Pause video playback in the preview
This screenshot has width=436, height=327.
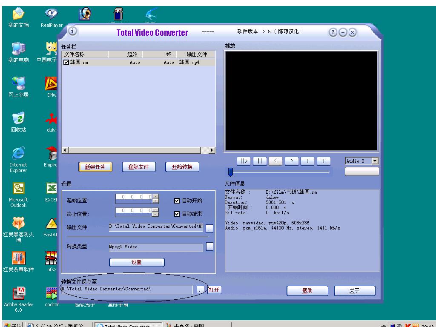pos(260,161)
